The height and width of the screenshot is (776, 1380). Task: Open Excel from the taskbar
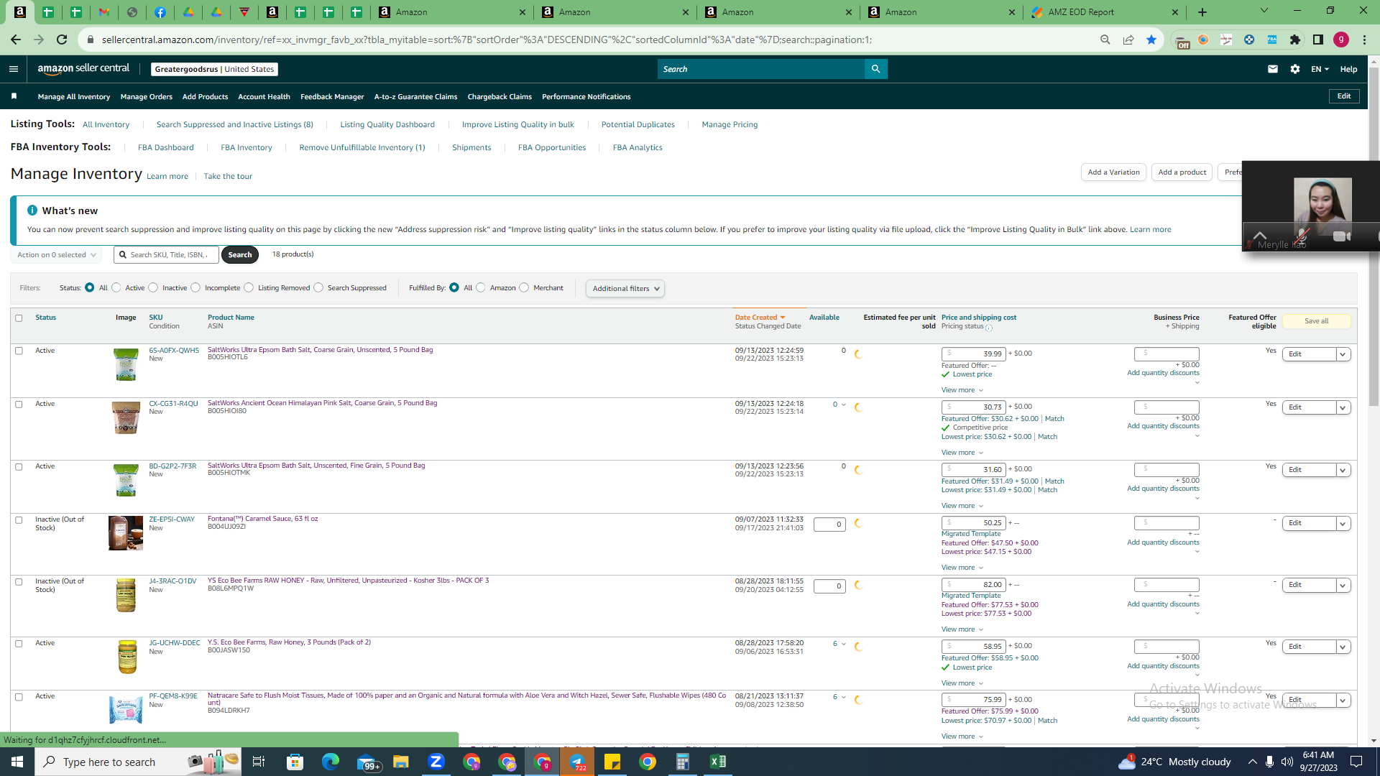click(717, 762)
